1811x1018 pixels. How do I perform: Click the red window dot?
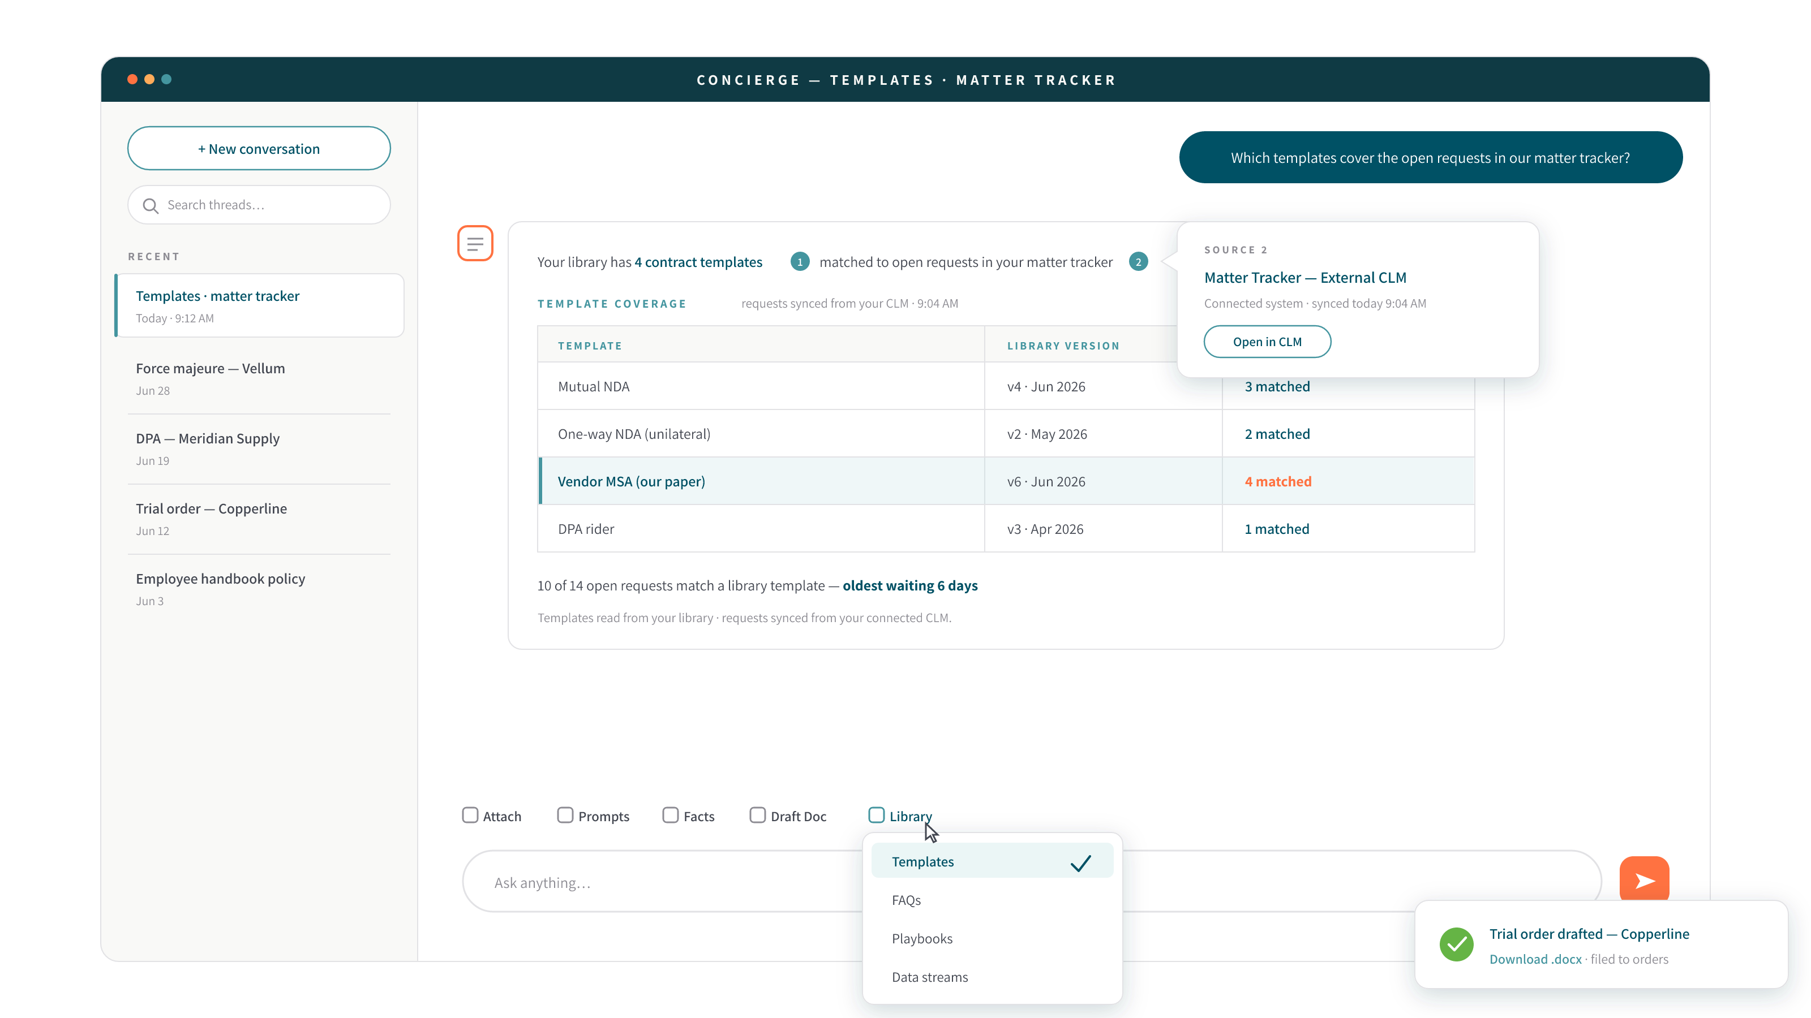point(132,79)
